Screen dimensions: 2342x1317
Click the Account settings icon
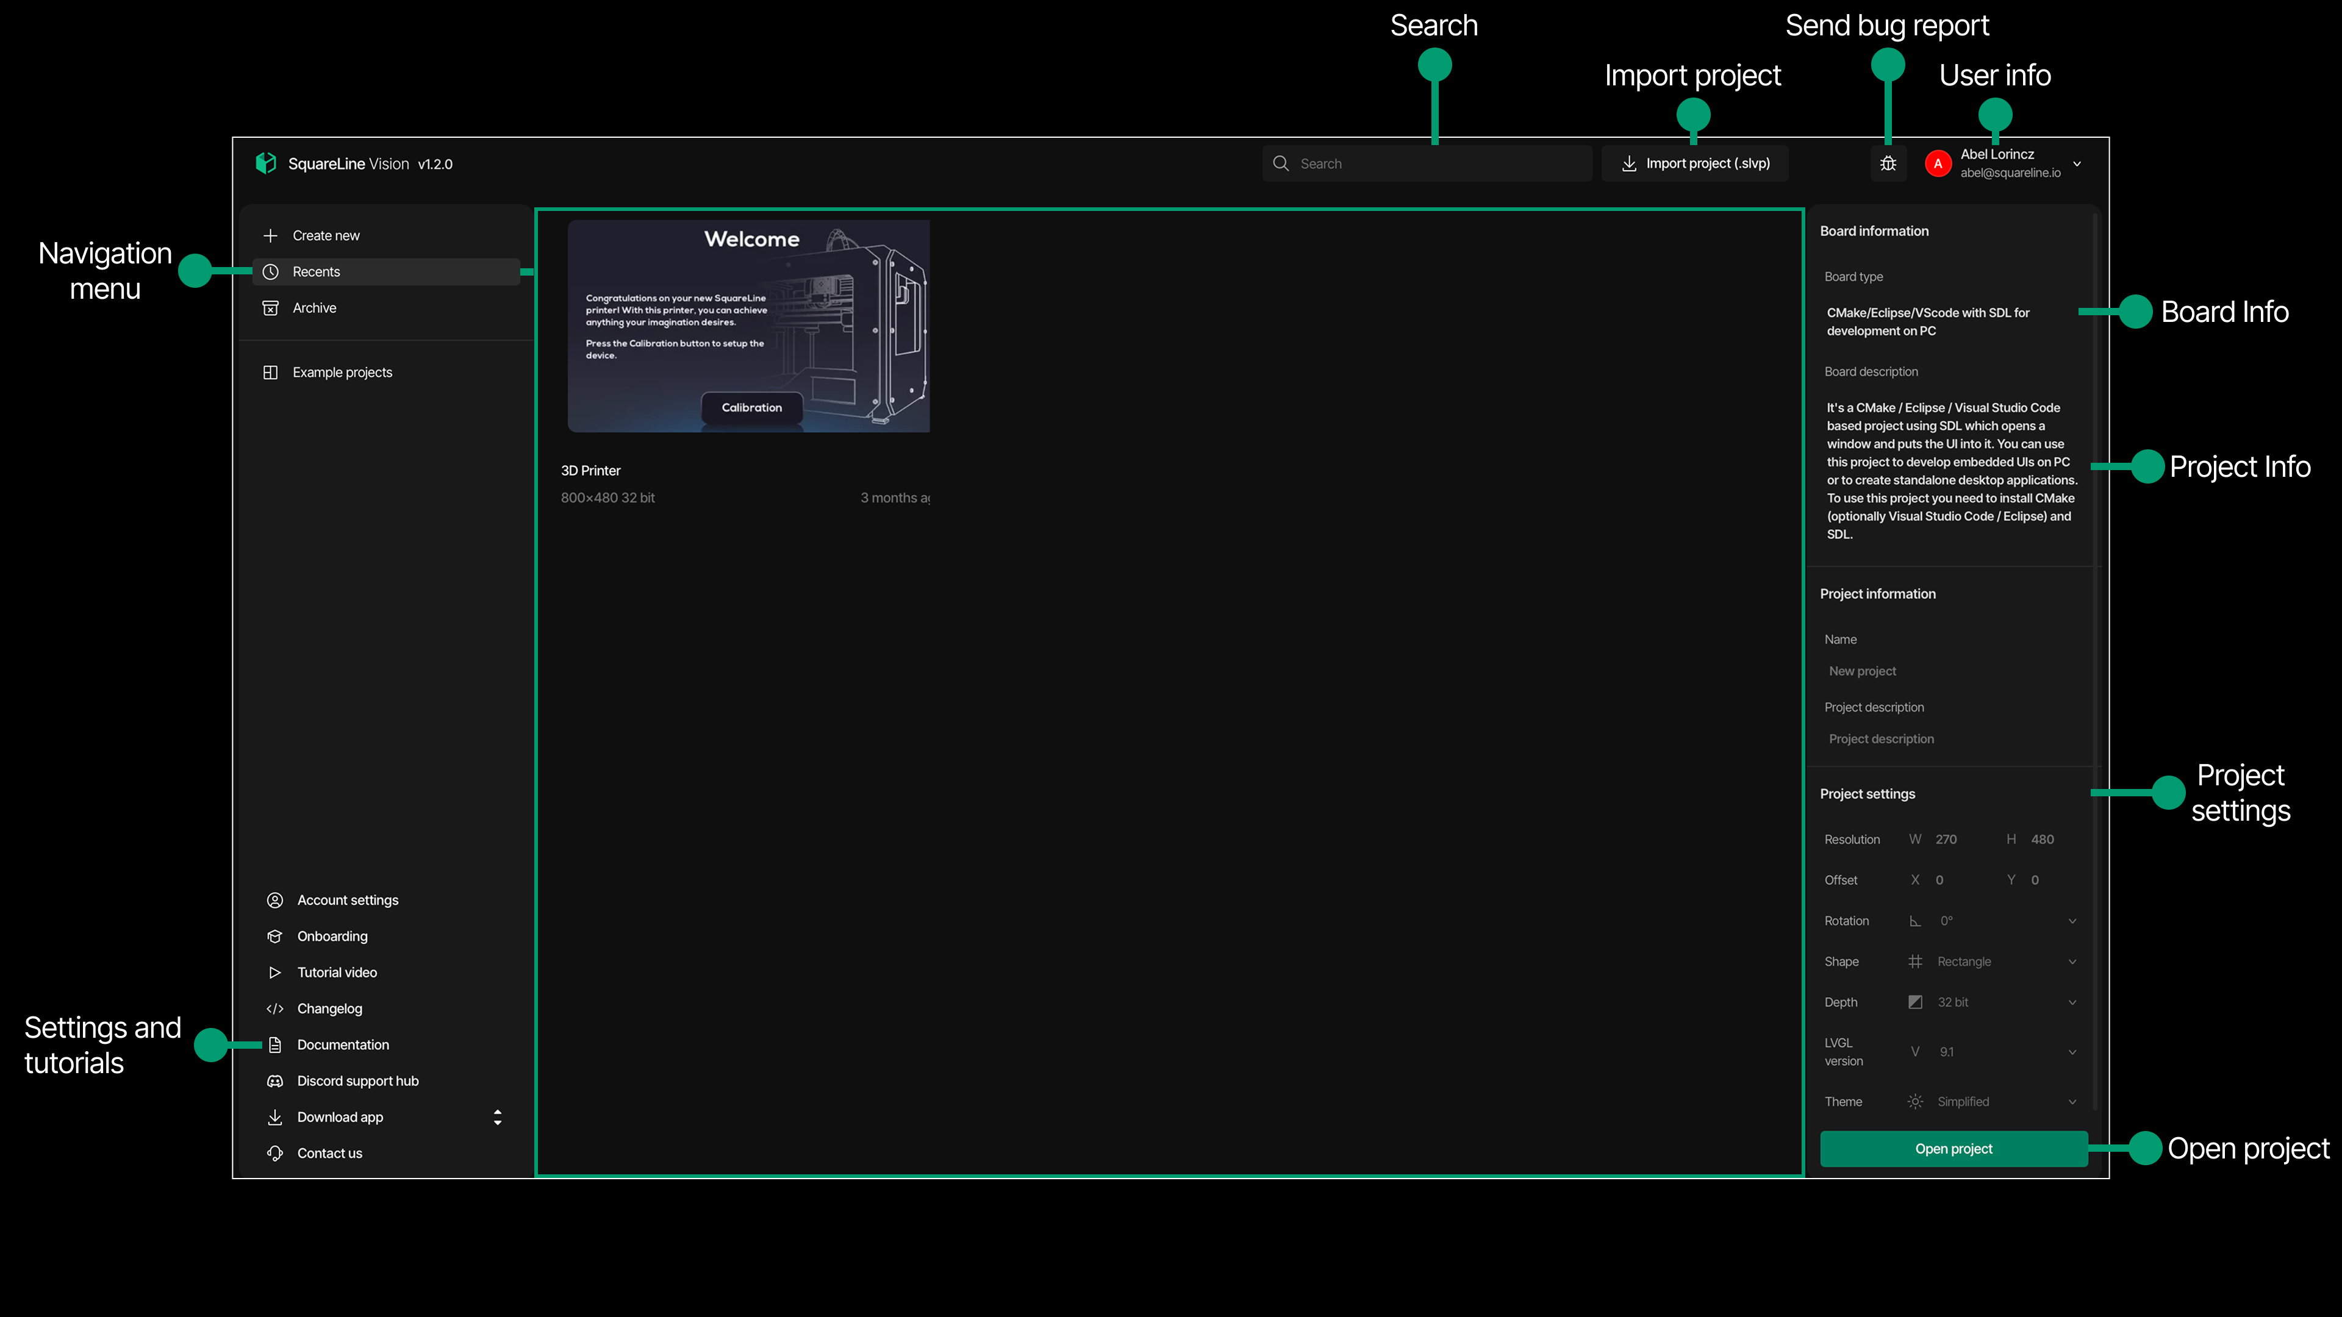point(274,900)
